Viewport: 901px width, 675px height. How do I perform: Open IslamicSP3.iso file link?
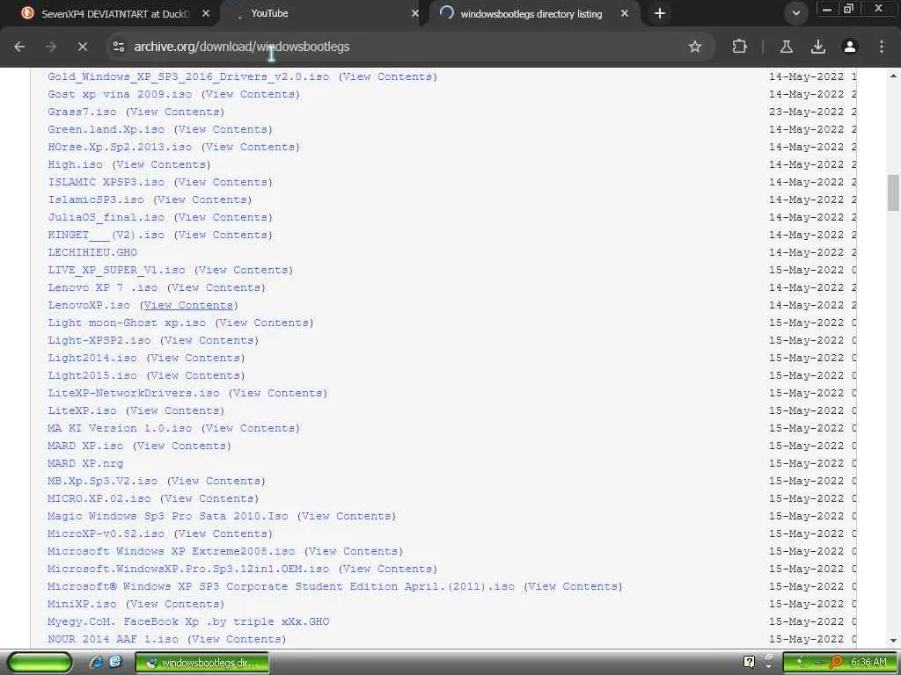96,200
